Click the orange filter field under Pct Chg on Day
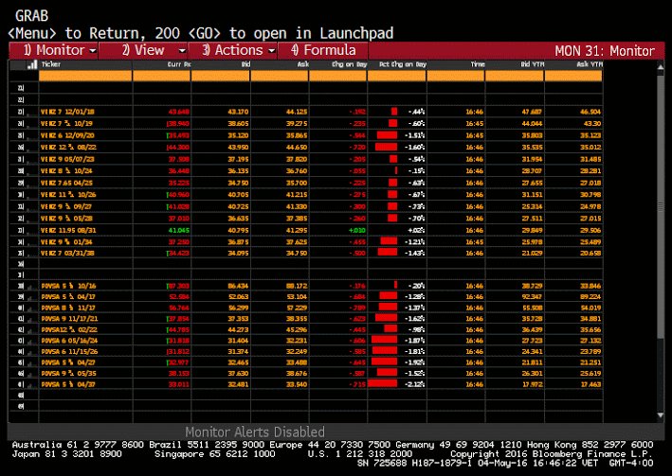 click(397, 77)
